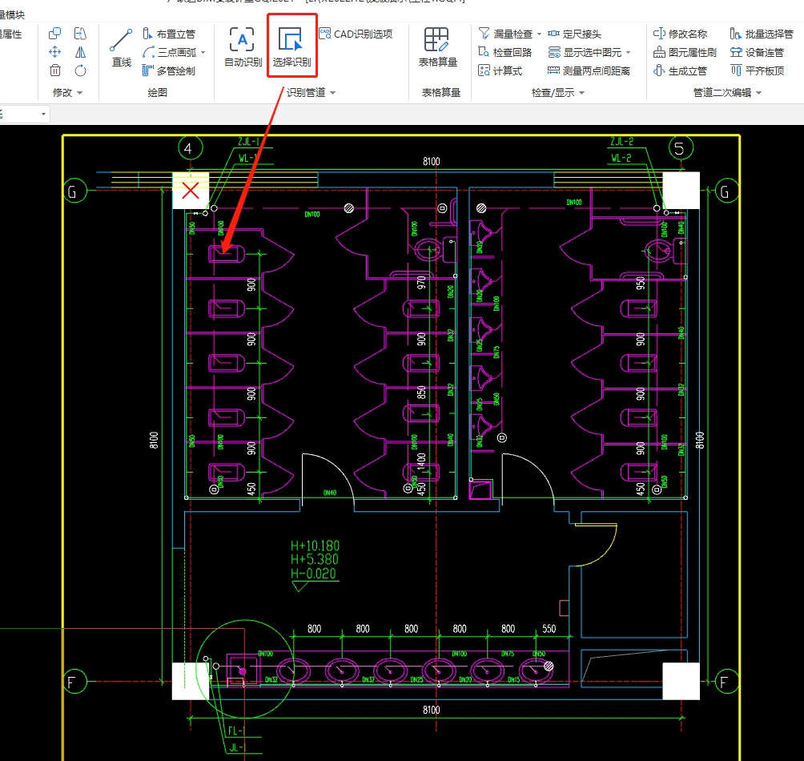Click the 选择识别 (Select Identify) tool
Image resolution: width=804 pixels, height=761 pixels.
click(291, 46)
